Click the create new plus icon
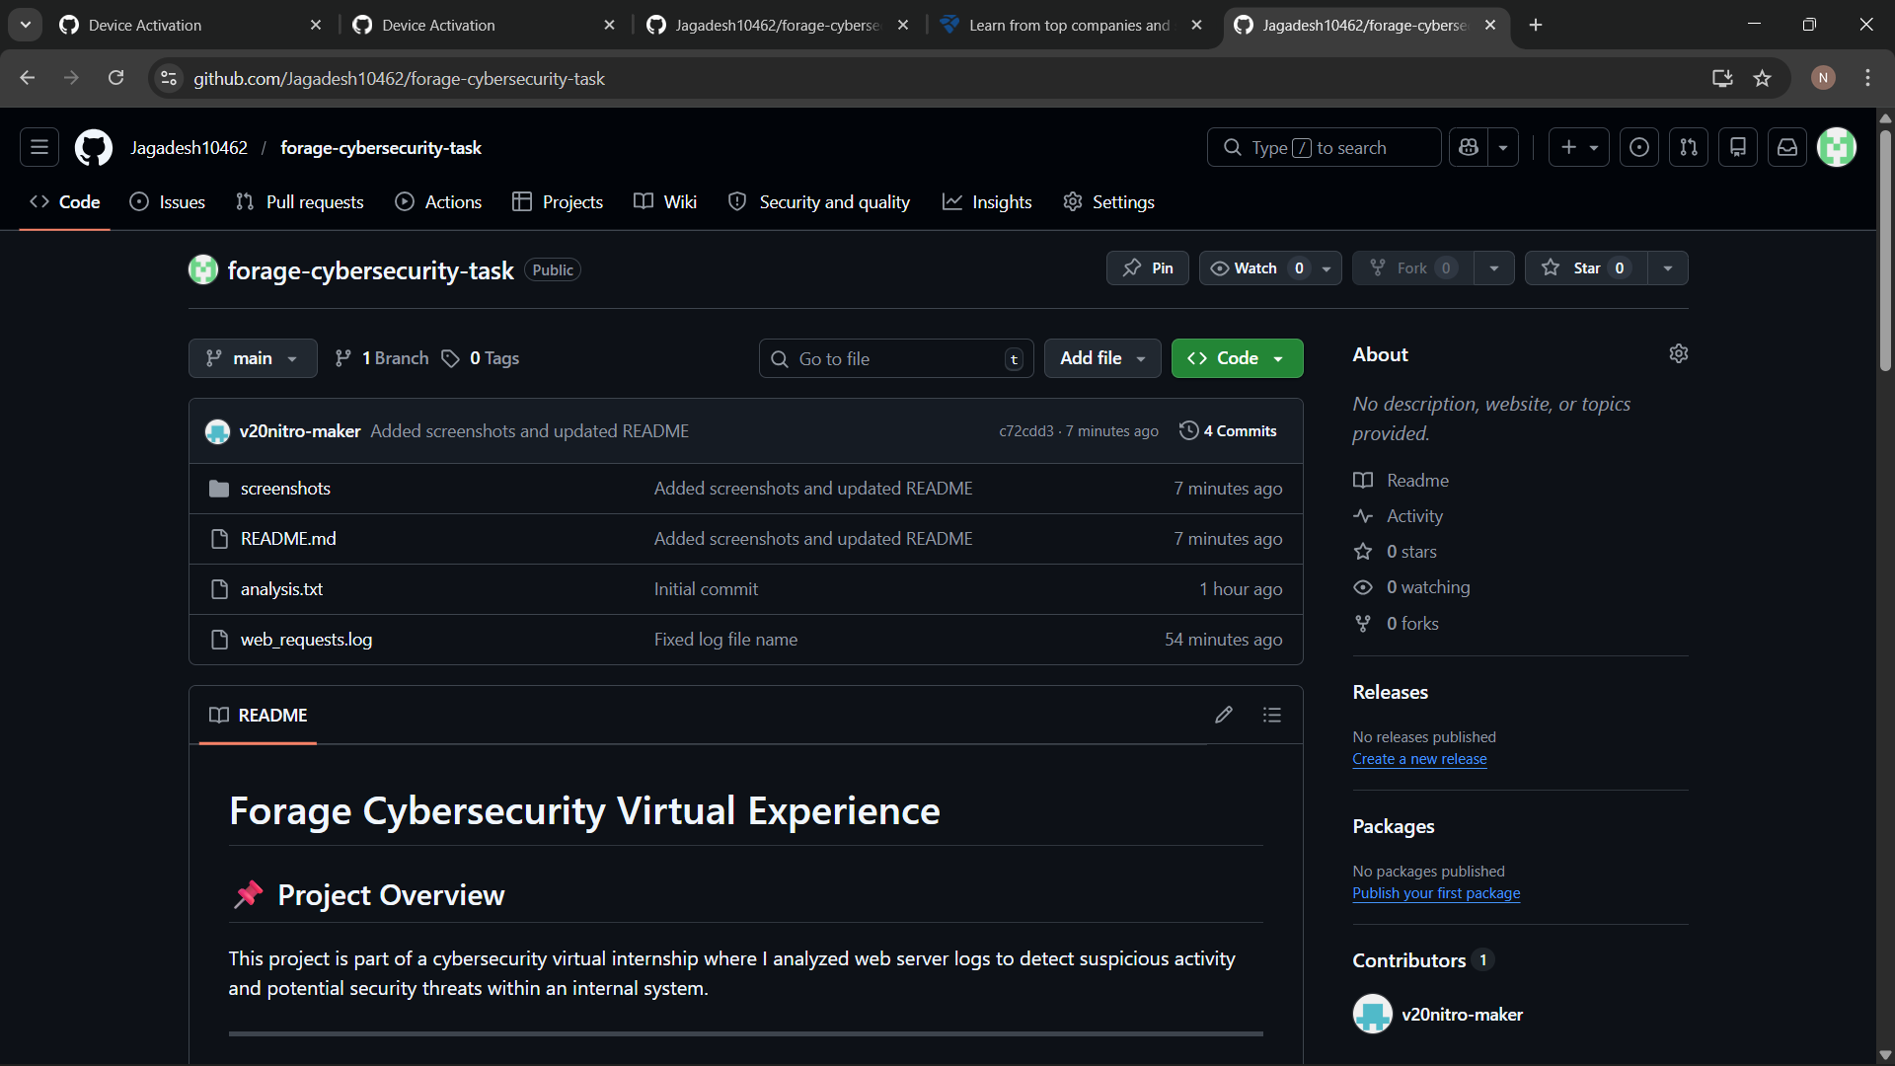1895x1066 pixels. 1569,146
